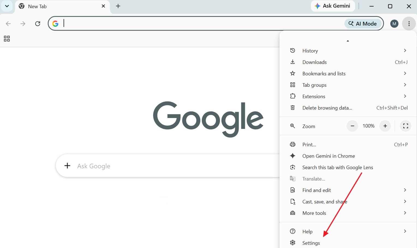The width and height of the screenshot is (417, 248).
Task: Select Print menu entry
Action: 348,144
